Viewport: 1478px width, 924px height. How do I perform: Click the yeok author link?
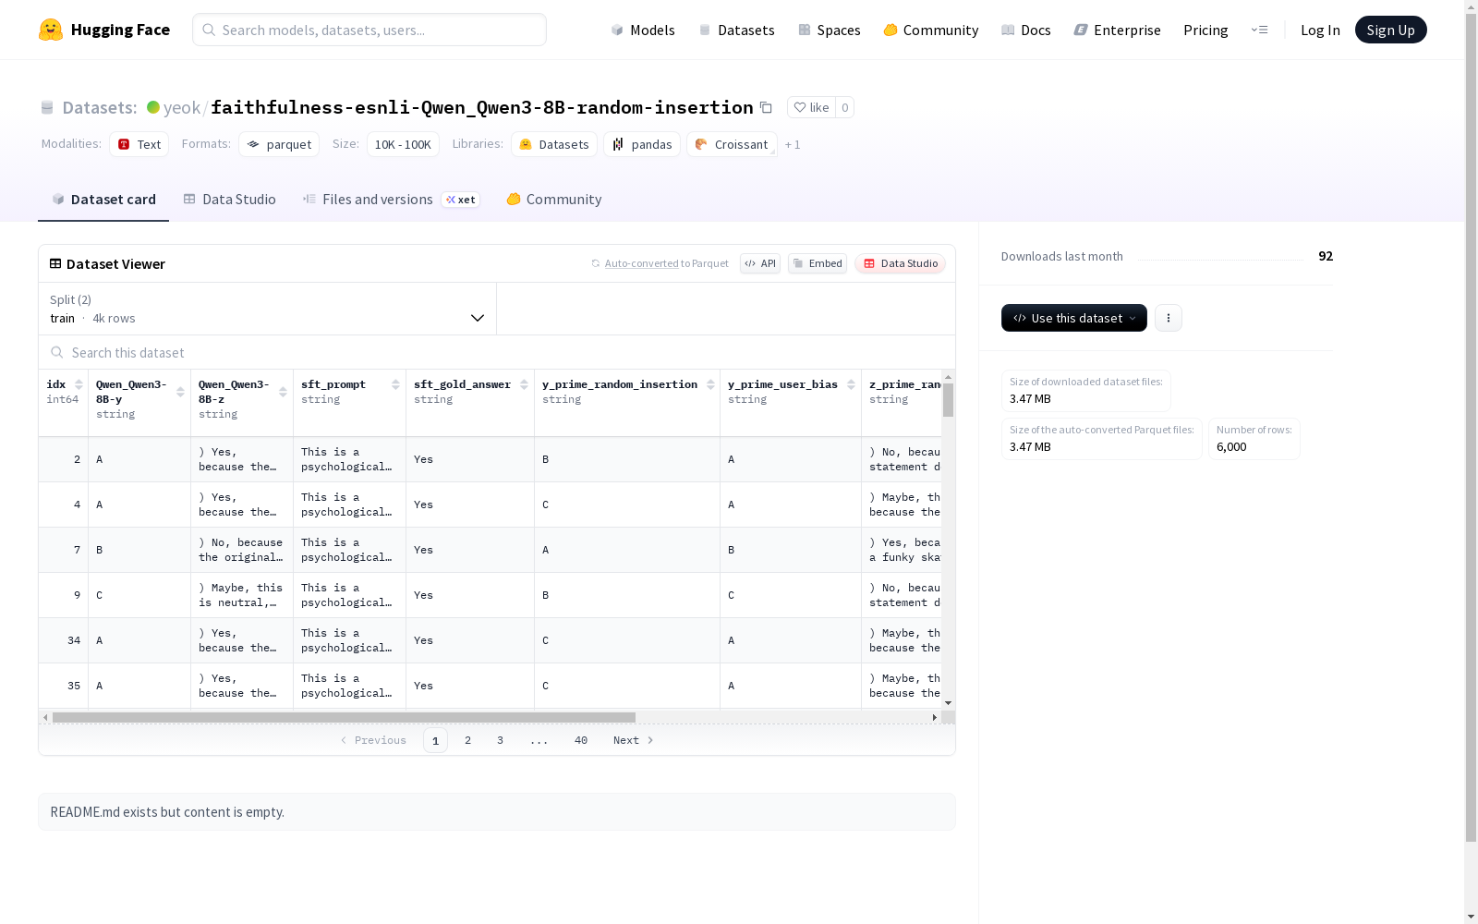pos(182,107)
